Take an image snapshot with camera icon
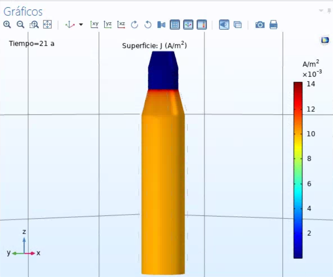 click(260, 25)
